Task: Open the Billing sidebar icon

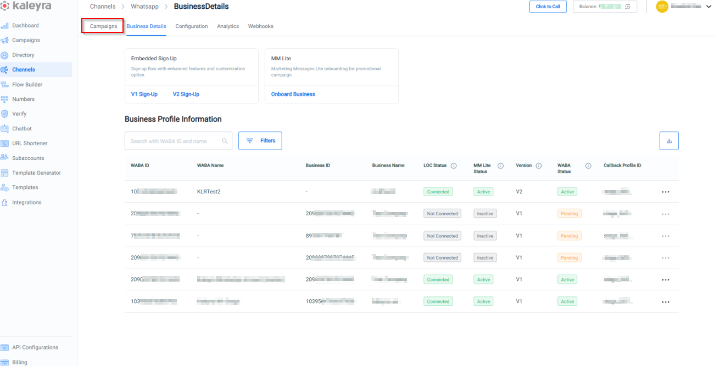Action: coord(5,362)
